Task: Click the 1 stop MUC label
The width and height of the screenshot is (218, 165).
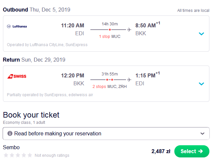Action: (x=109, y=37)
